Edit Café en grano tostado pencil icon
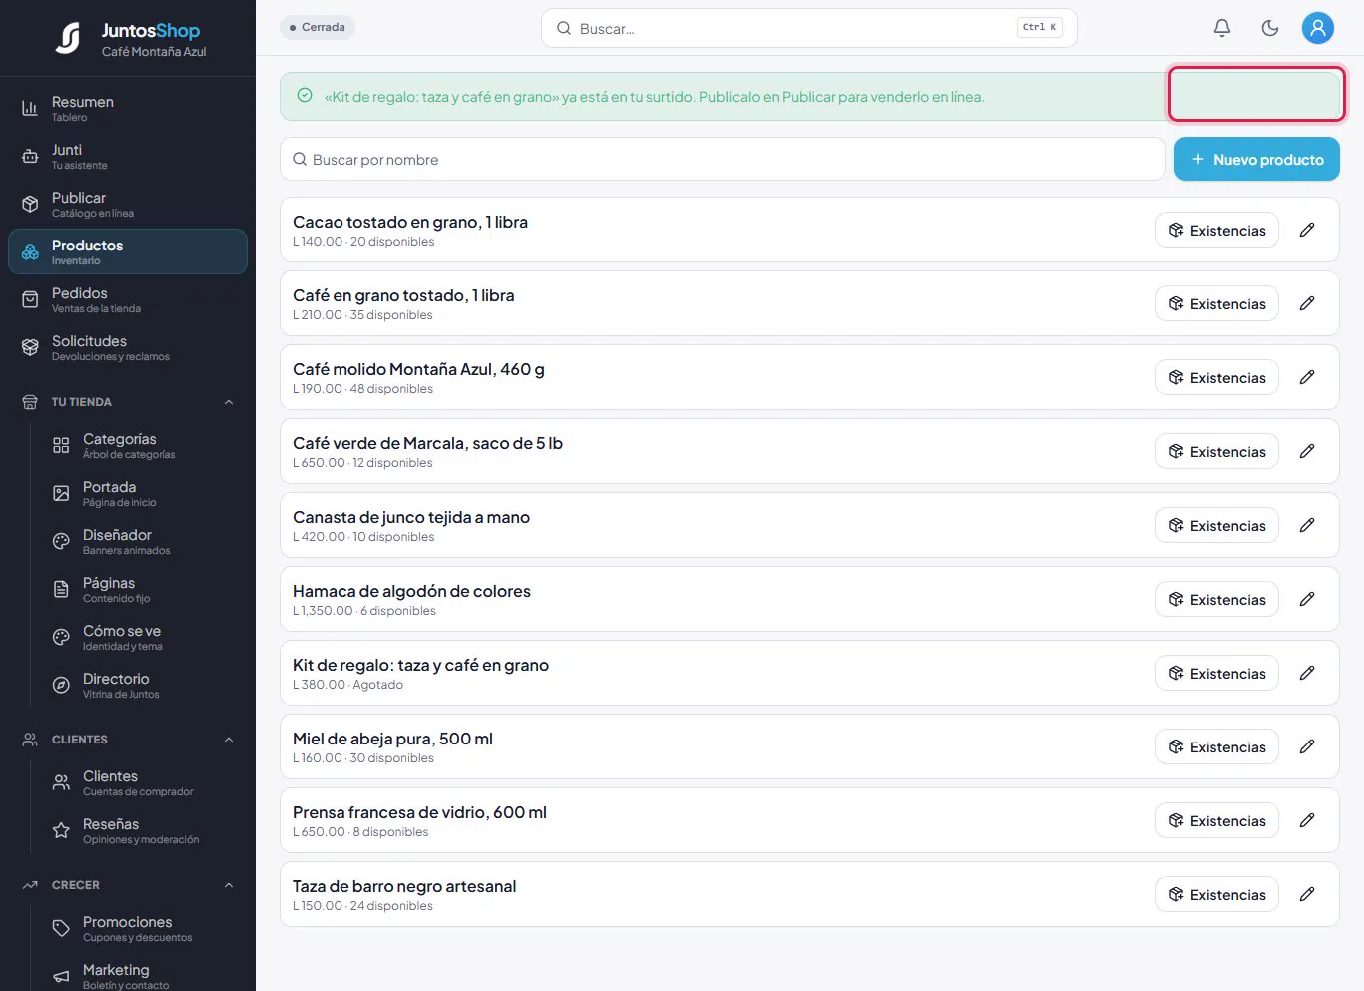This screenshot has height=991, width=1364. (1307, 303)
